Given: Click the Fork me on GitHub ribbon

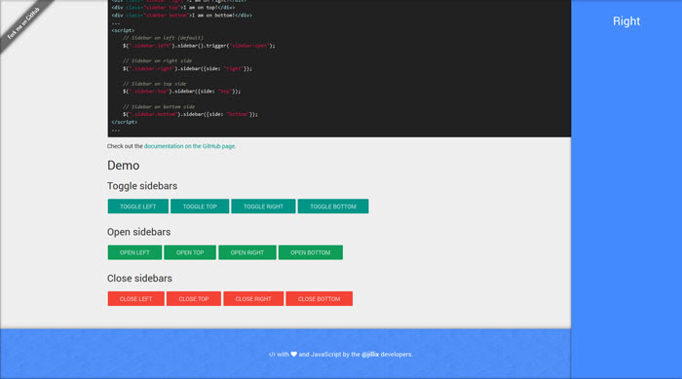Looking at the screenshot, I should (x=24, y=23).
